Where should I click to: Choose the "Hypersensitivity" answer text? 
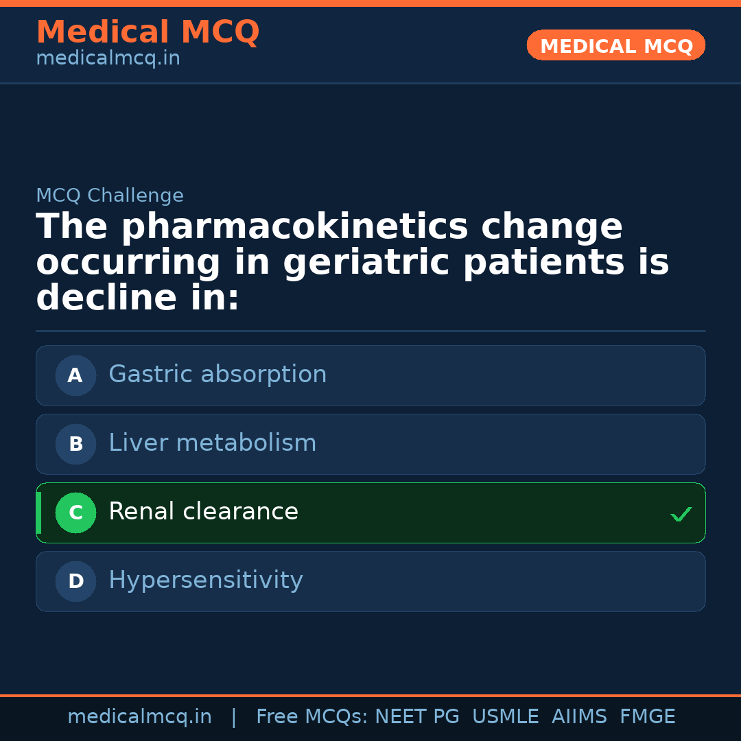click(205, 580)
